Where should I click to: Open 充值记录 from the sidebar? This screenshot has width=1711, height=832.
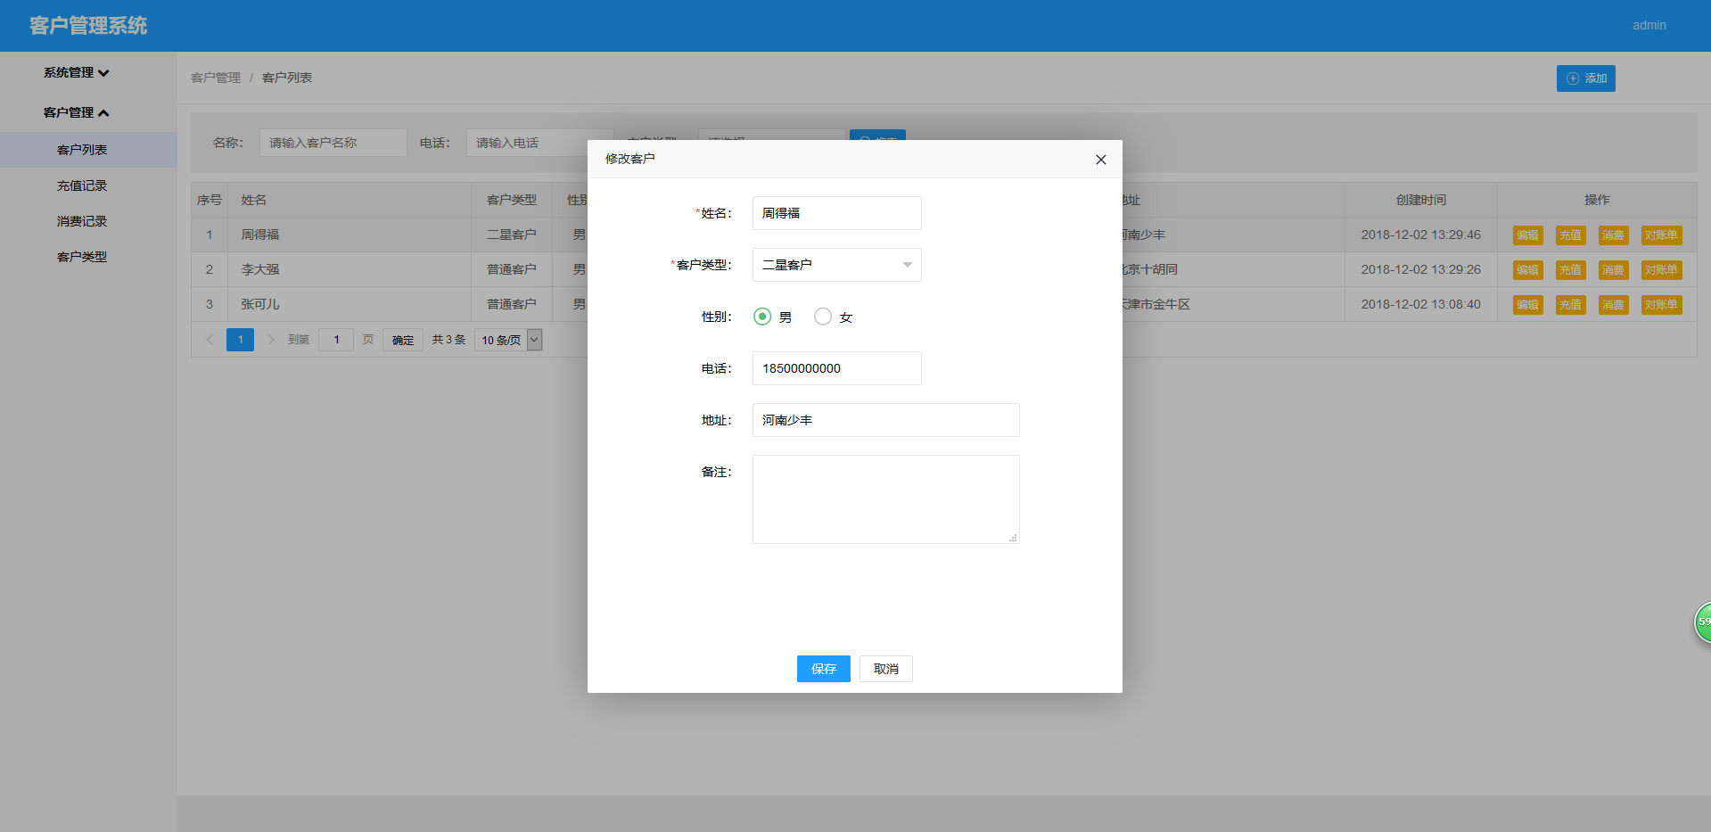(x=81, y=185)
